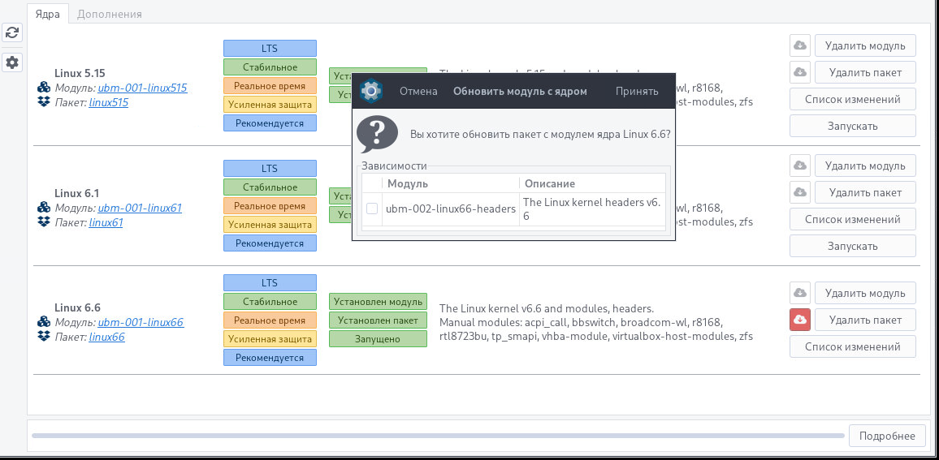Image resolution: width=939 pixels, height=460 pixels.
Task: Click the gear application icon in dialog header
Action: pos(371,91)
